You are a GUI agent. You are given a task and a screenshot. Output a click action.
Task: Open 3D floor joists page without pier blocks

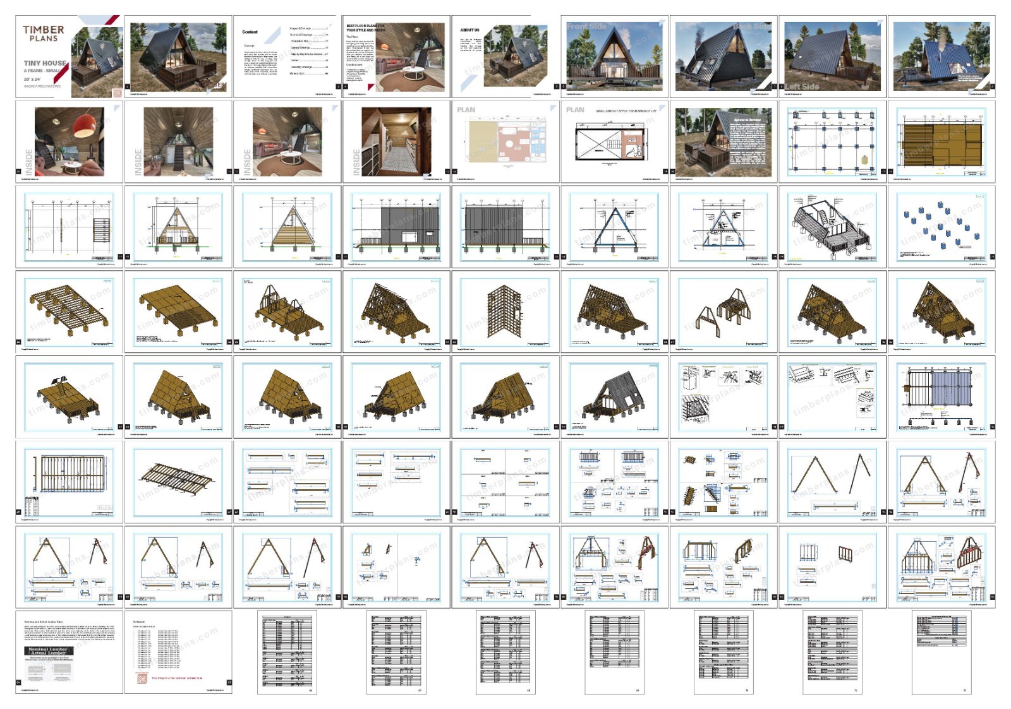178,482
